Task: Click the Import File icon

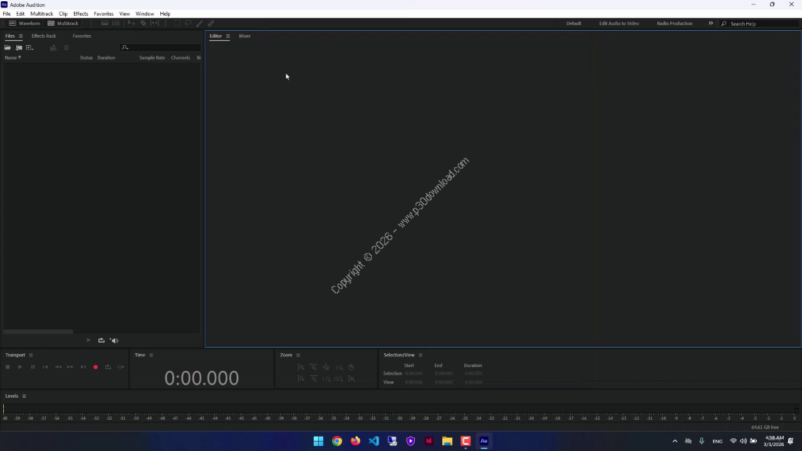Action: (19, 48)
